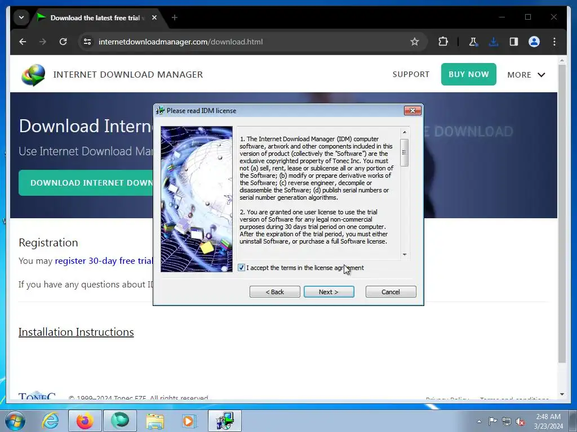
Task: Open the register 30-day free trial link
Action: click(x=104, y=261)
